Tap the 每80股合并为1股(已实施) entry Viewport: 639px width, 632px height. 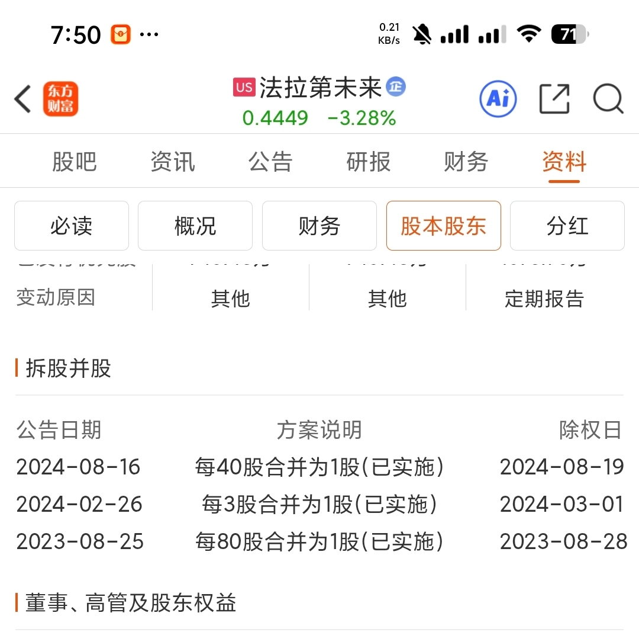coord(319,541)
